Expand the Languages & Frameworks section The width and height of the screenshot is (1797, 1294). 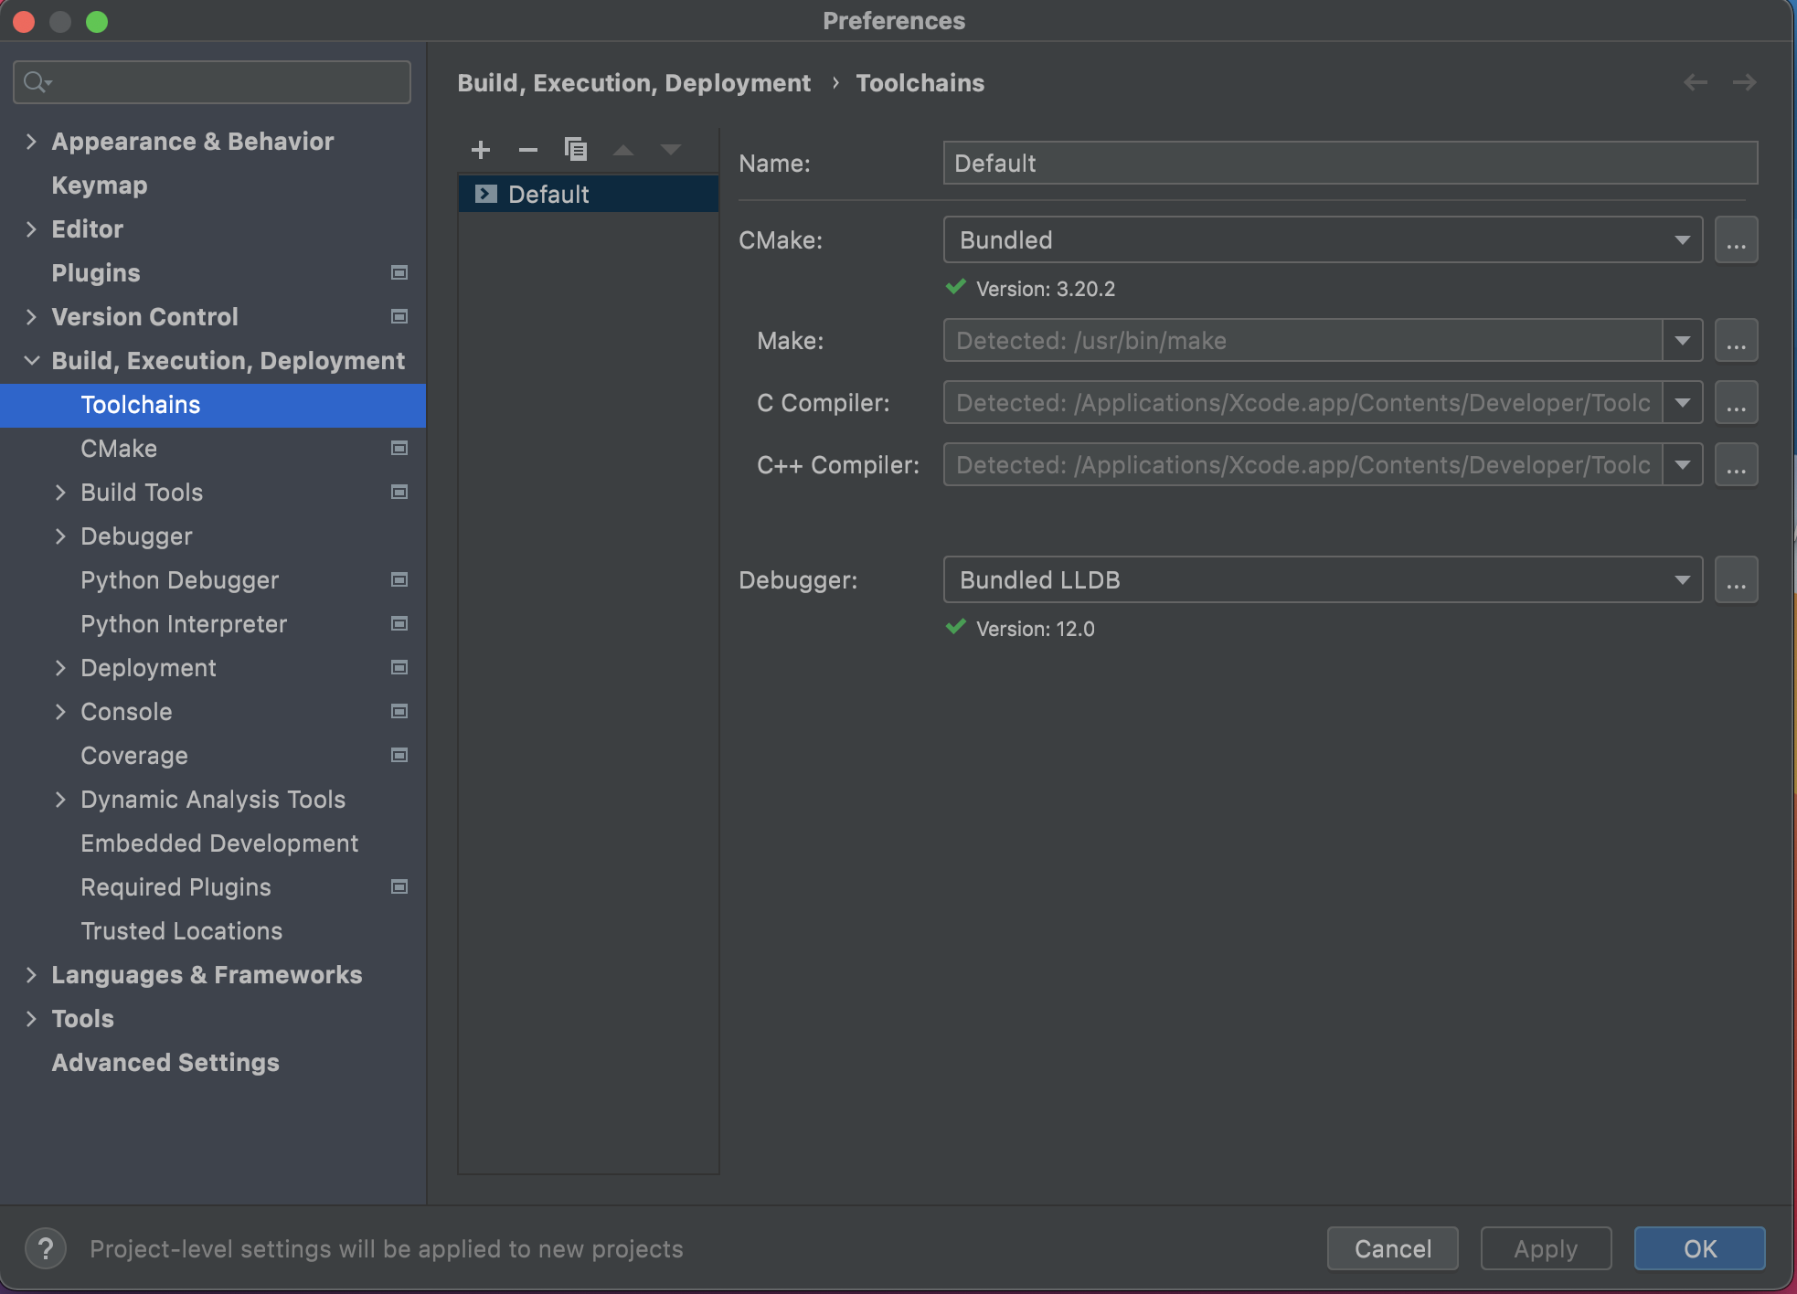[31, 973]
